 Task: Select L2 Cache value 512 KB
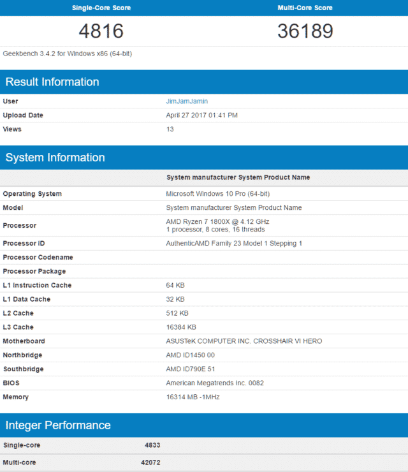177,313
